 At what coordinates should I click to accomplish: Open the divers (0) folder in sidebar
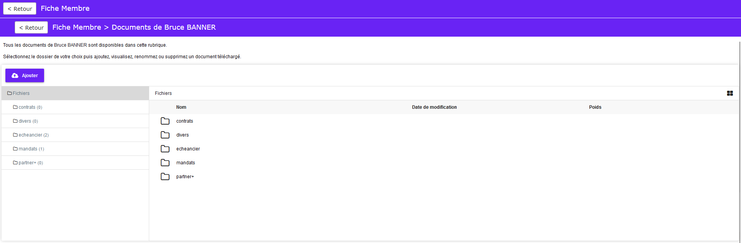(x=75, y=121)
